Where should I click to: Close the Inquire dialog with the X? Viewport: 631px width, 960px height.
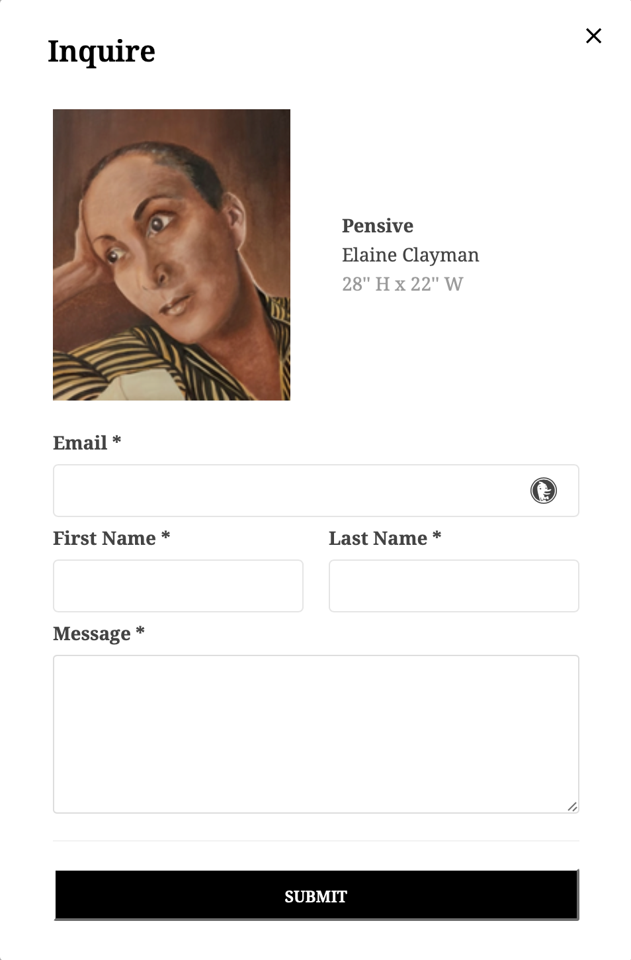(x=593, y=36)
